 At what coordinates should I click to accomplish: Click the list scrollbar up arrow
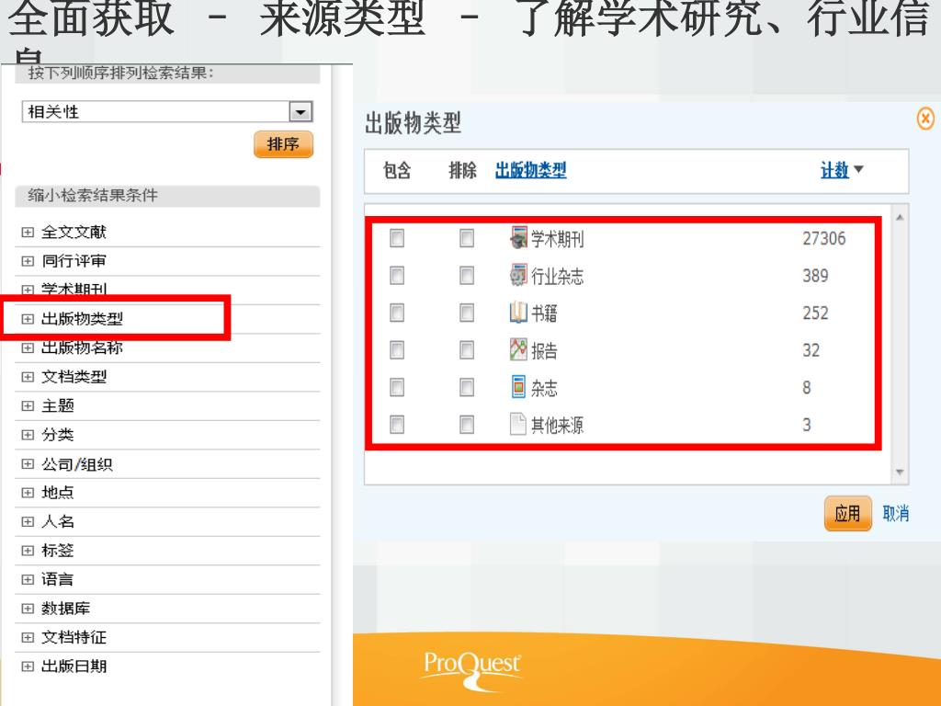(900, 217)
